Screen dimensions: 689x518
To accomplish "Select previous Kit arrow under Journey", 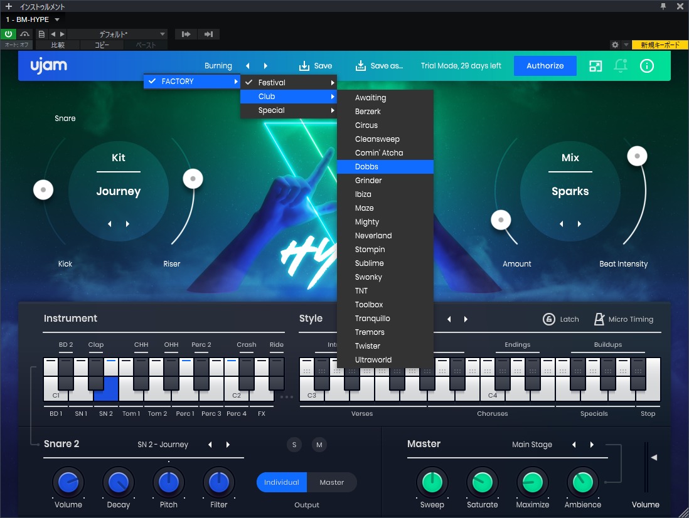I will click(110, 224).
